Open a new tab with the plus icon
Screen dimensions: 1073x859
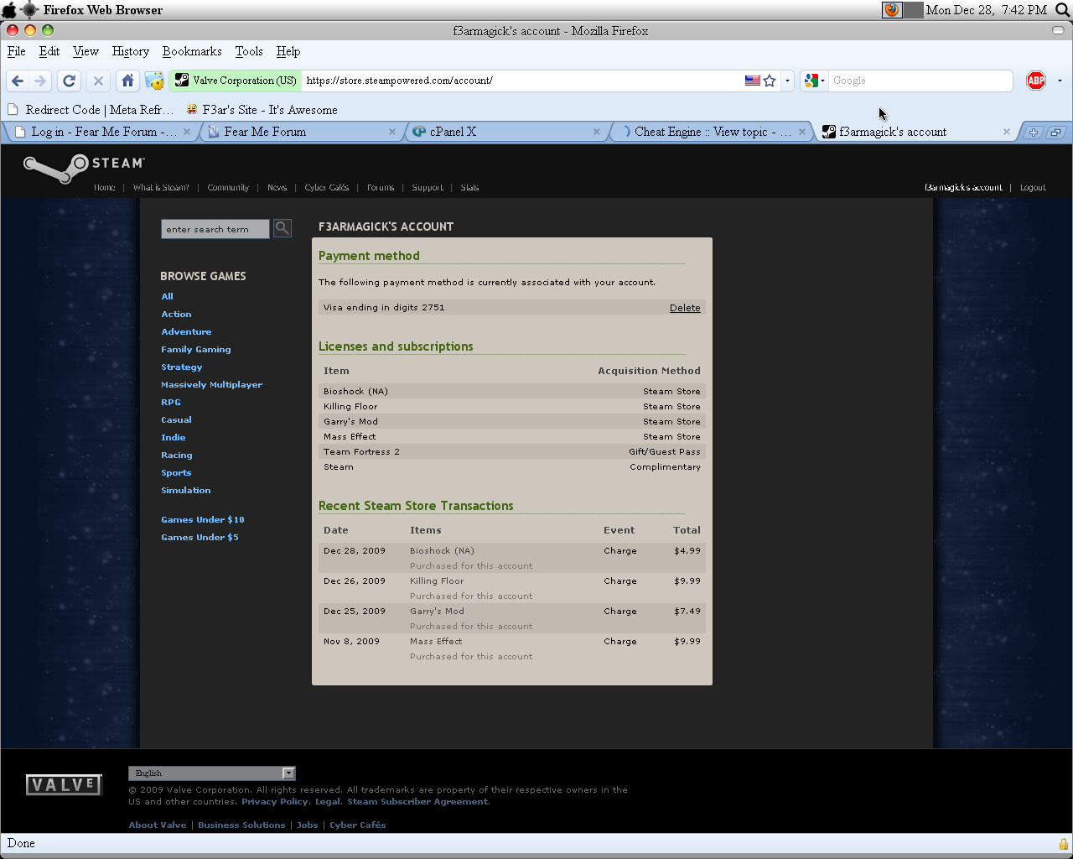tap(1034, 132)
